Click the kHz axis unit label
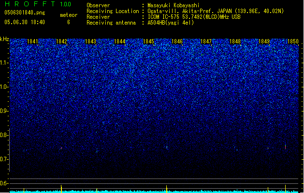 click(4, 39)
